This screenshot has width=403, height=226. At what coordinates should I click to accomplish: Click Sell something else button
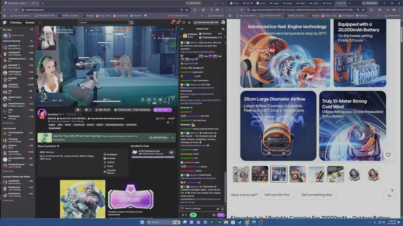(x=317, y=195)
